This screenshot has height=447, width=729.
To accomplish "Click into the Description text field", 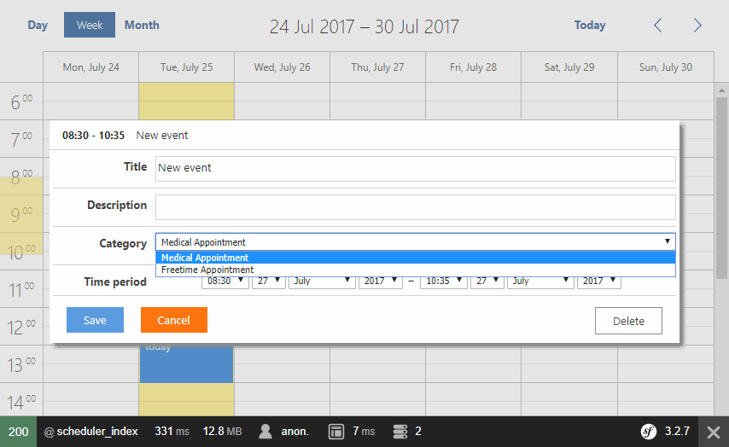I will pyautogui.click(x=415, y=206).
